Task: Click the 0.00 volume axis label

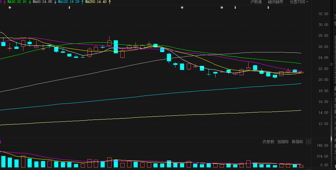Action: pyautogui.click(x=325, y=165)
